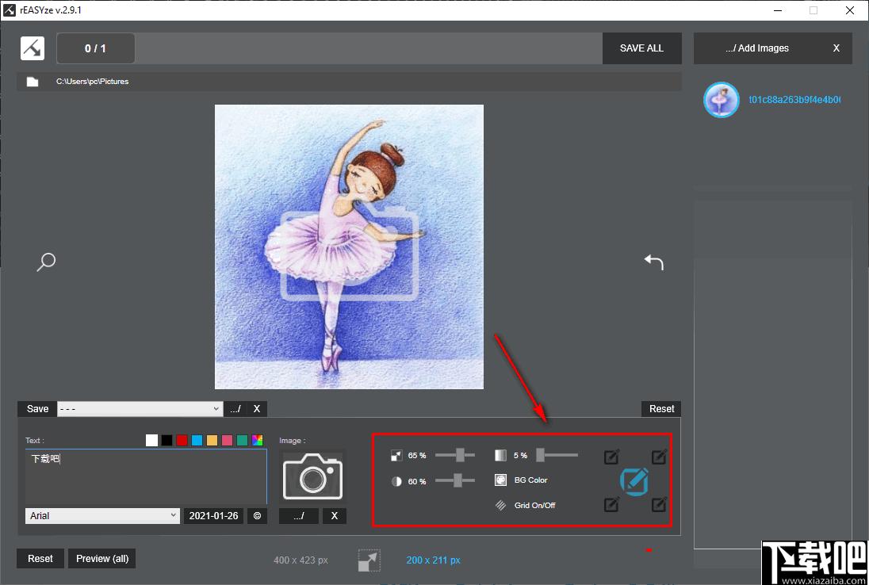Screen dimensions: 869x585
Task: Click the X button beside the Save dropdown
Action: point(257,409)
